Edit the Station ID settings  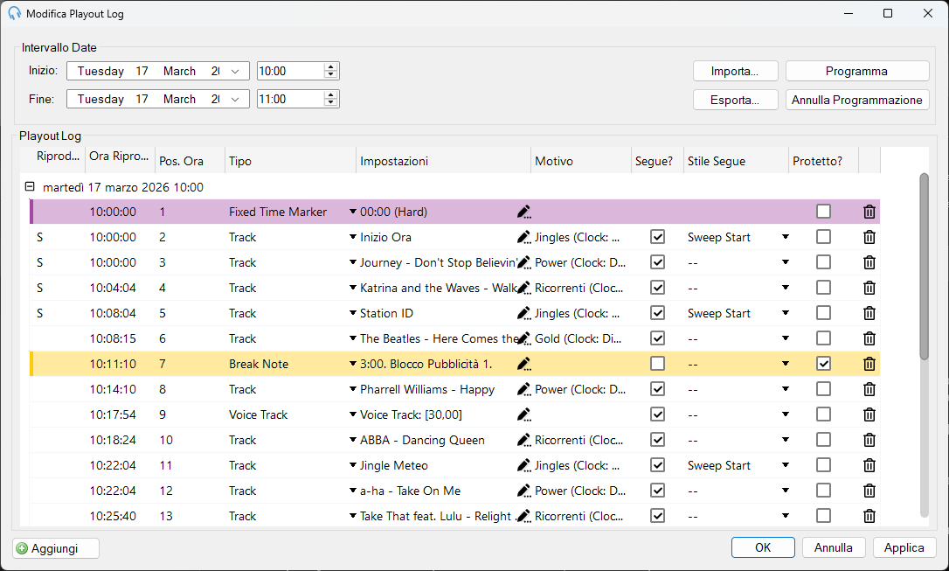click(x=524, y=314)
